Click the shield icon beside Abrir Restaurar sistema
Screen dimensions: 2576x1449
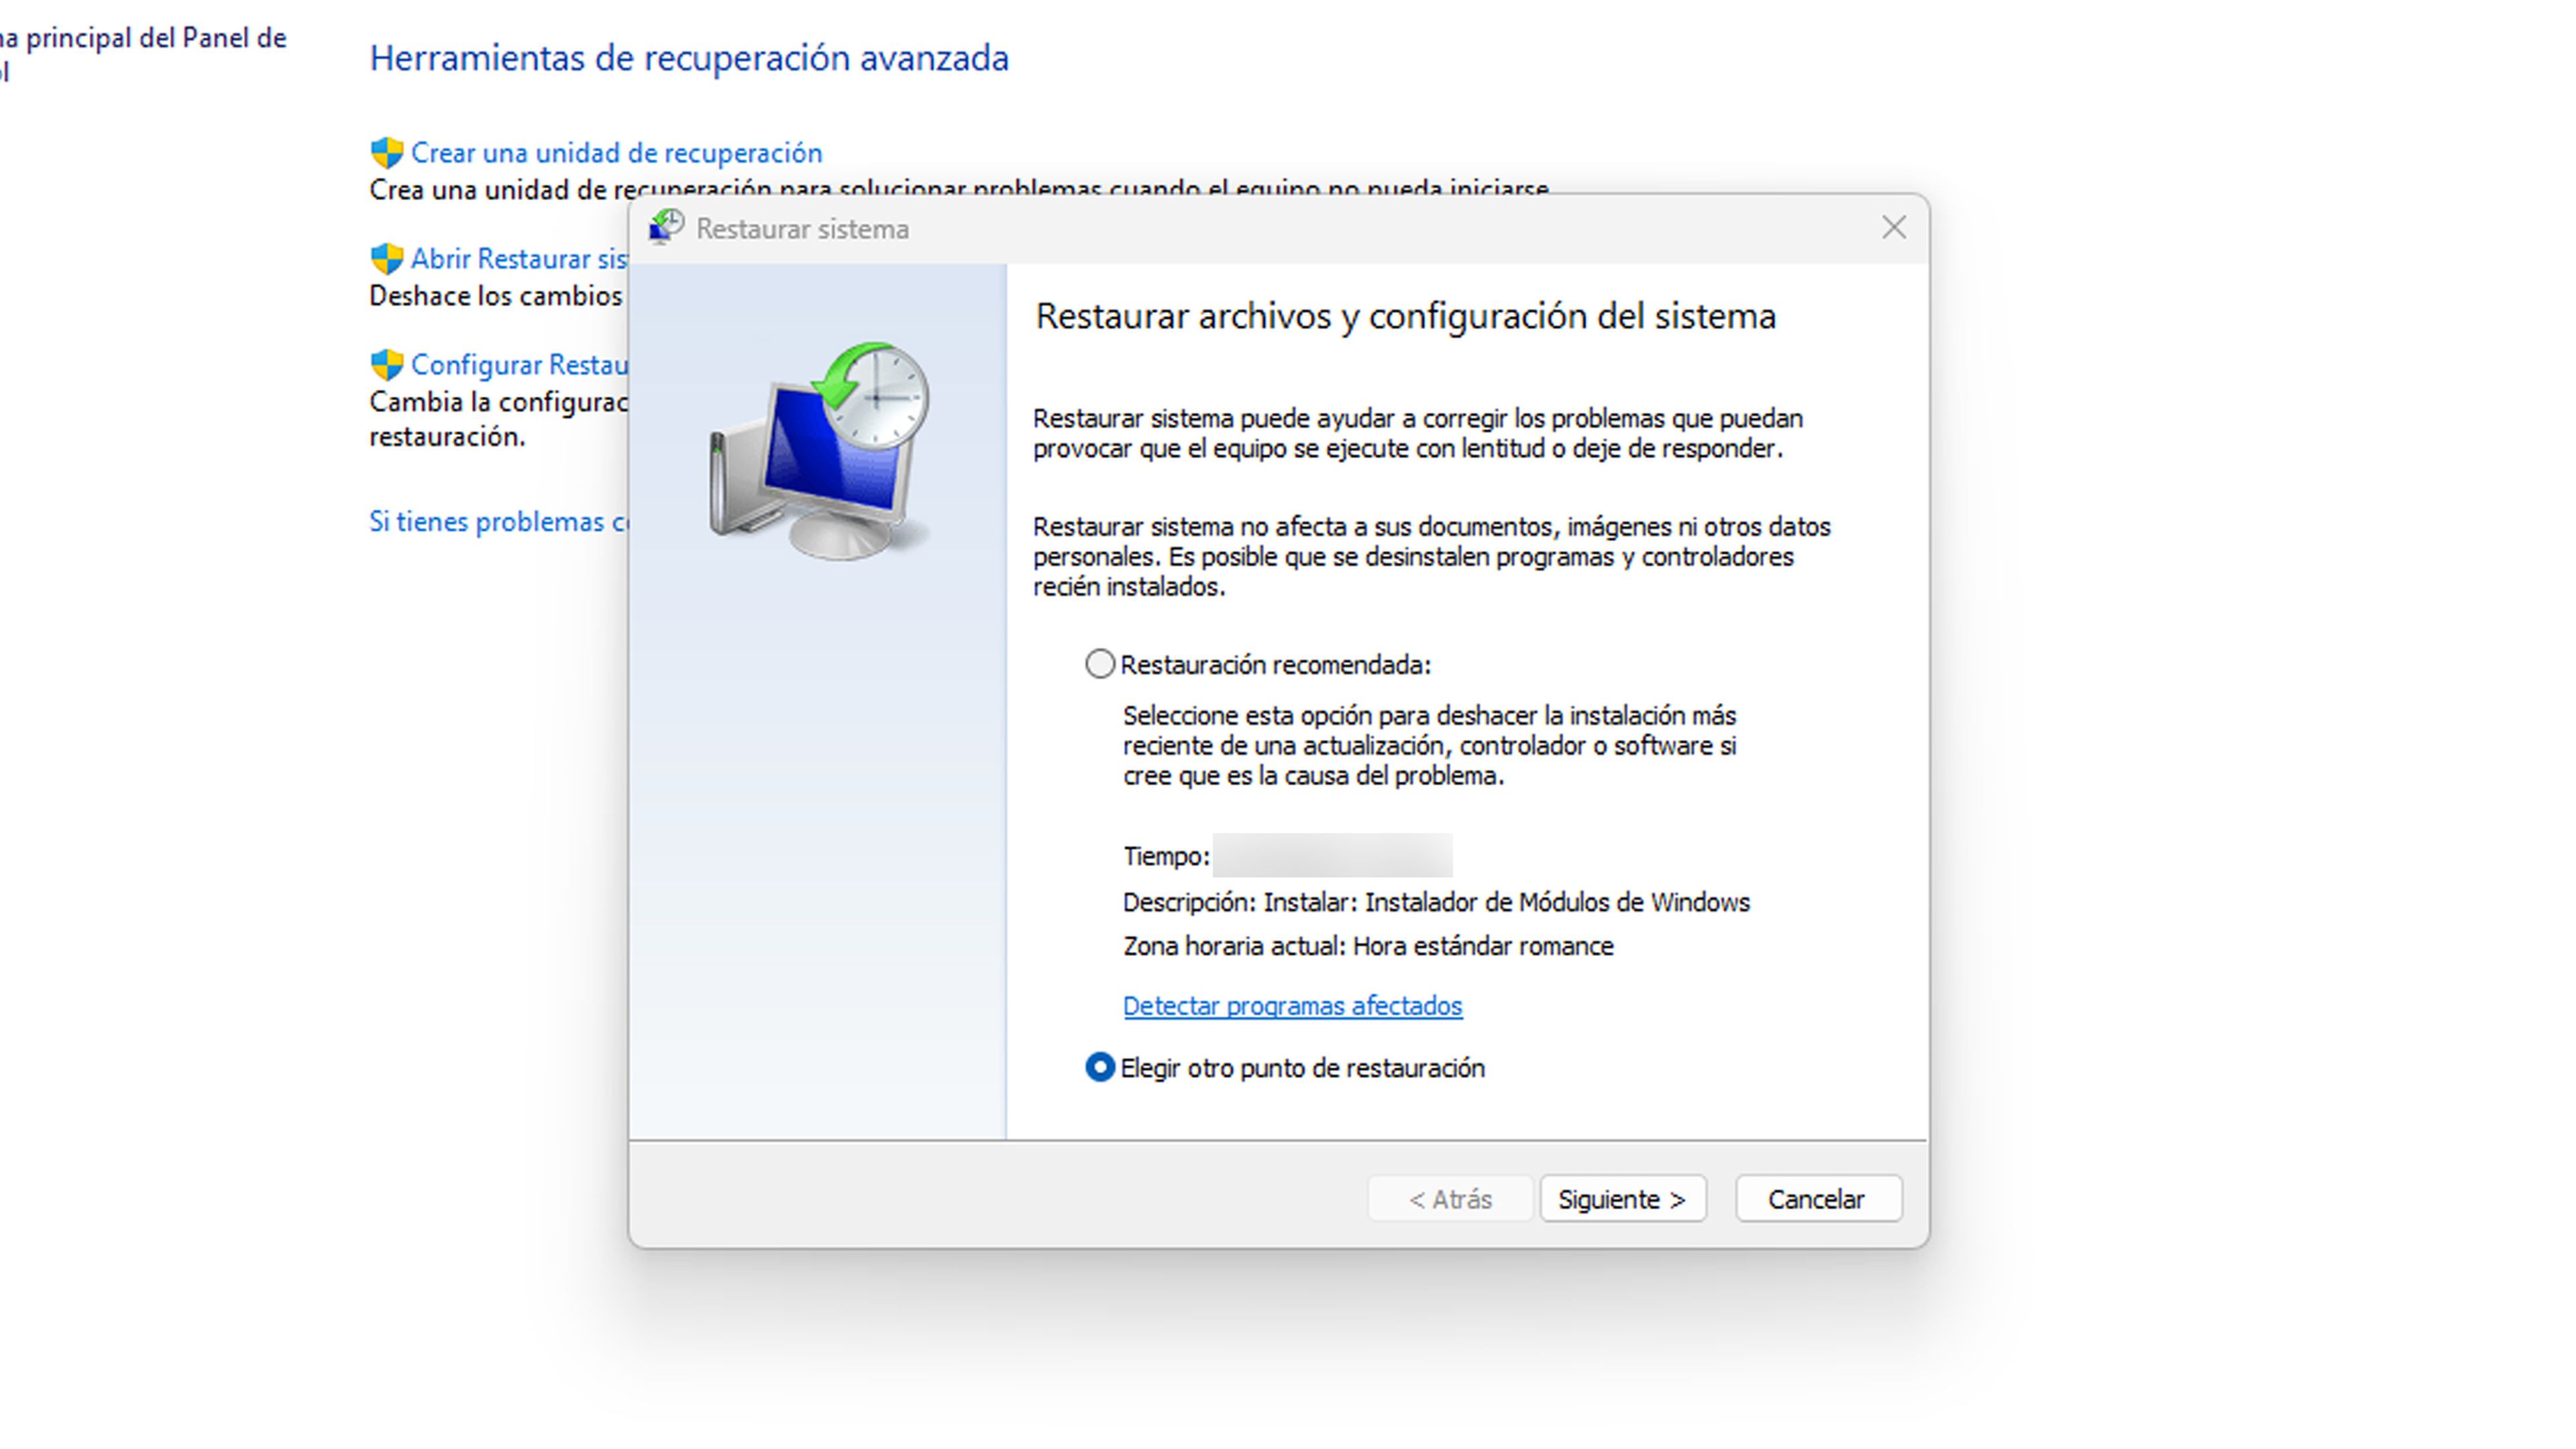pyautogui.click(x=386, y=259)
